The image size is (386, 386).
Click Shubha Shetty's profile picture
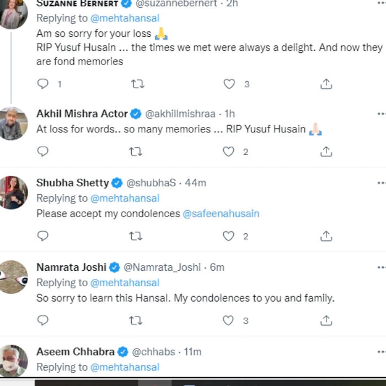coord(13,192)
